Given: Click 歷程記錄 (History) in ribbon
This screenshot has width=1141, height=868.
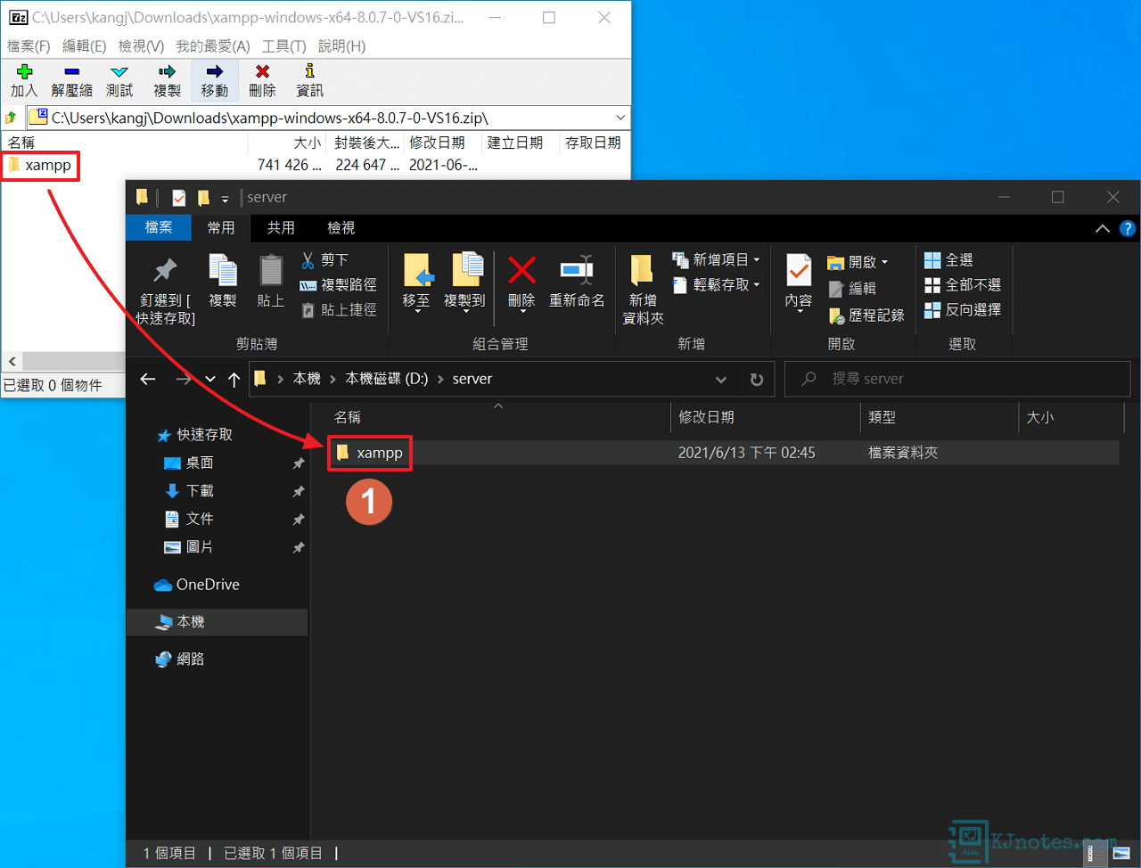Looking at the screenshot, I should point(866,315).
